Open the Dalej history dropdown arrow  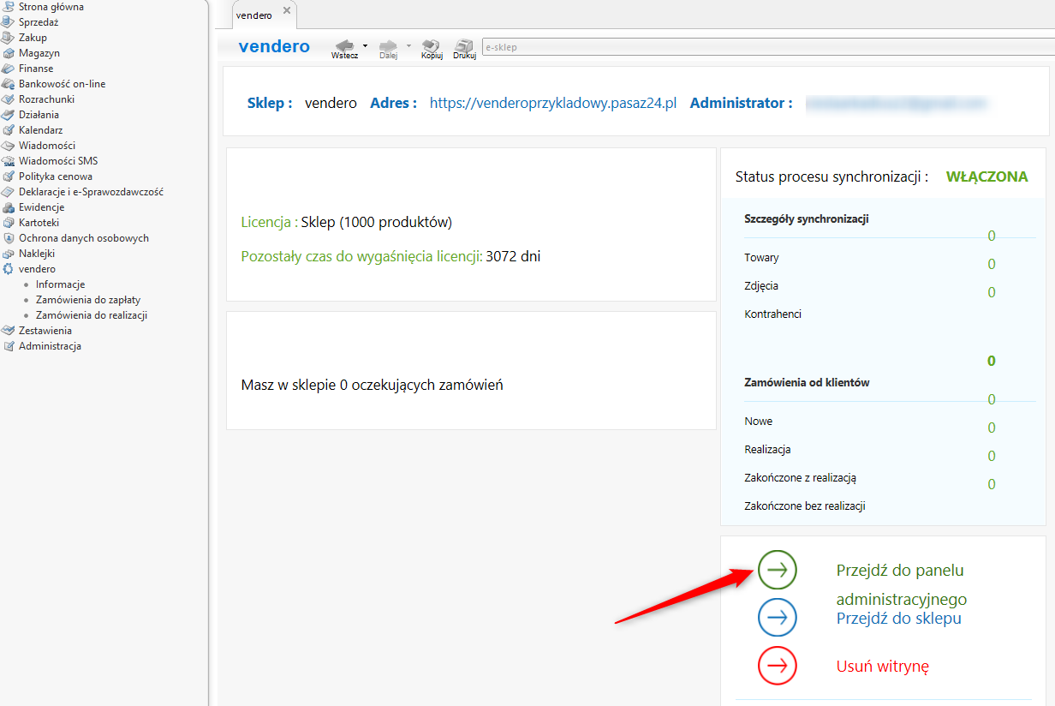(x=408, y=45)
